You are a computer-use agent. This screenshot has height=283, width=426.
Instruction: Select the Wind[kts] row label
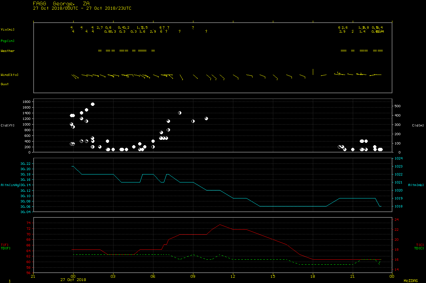[x=9, y=75]
